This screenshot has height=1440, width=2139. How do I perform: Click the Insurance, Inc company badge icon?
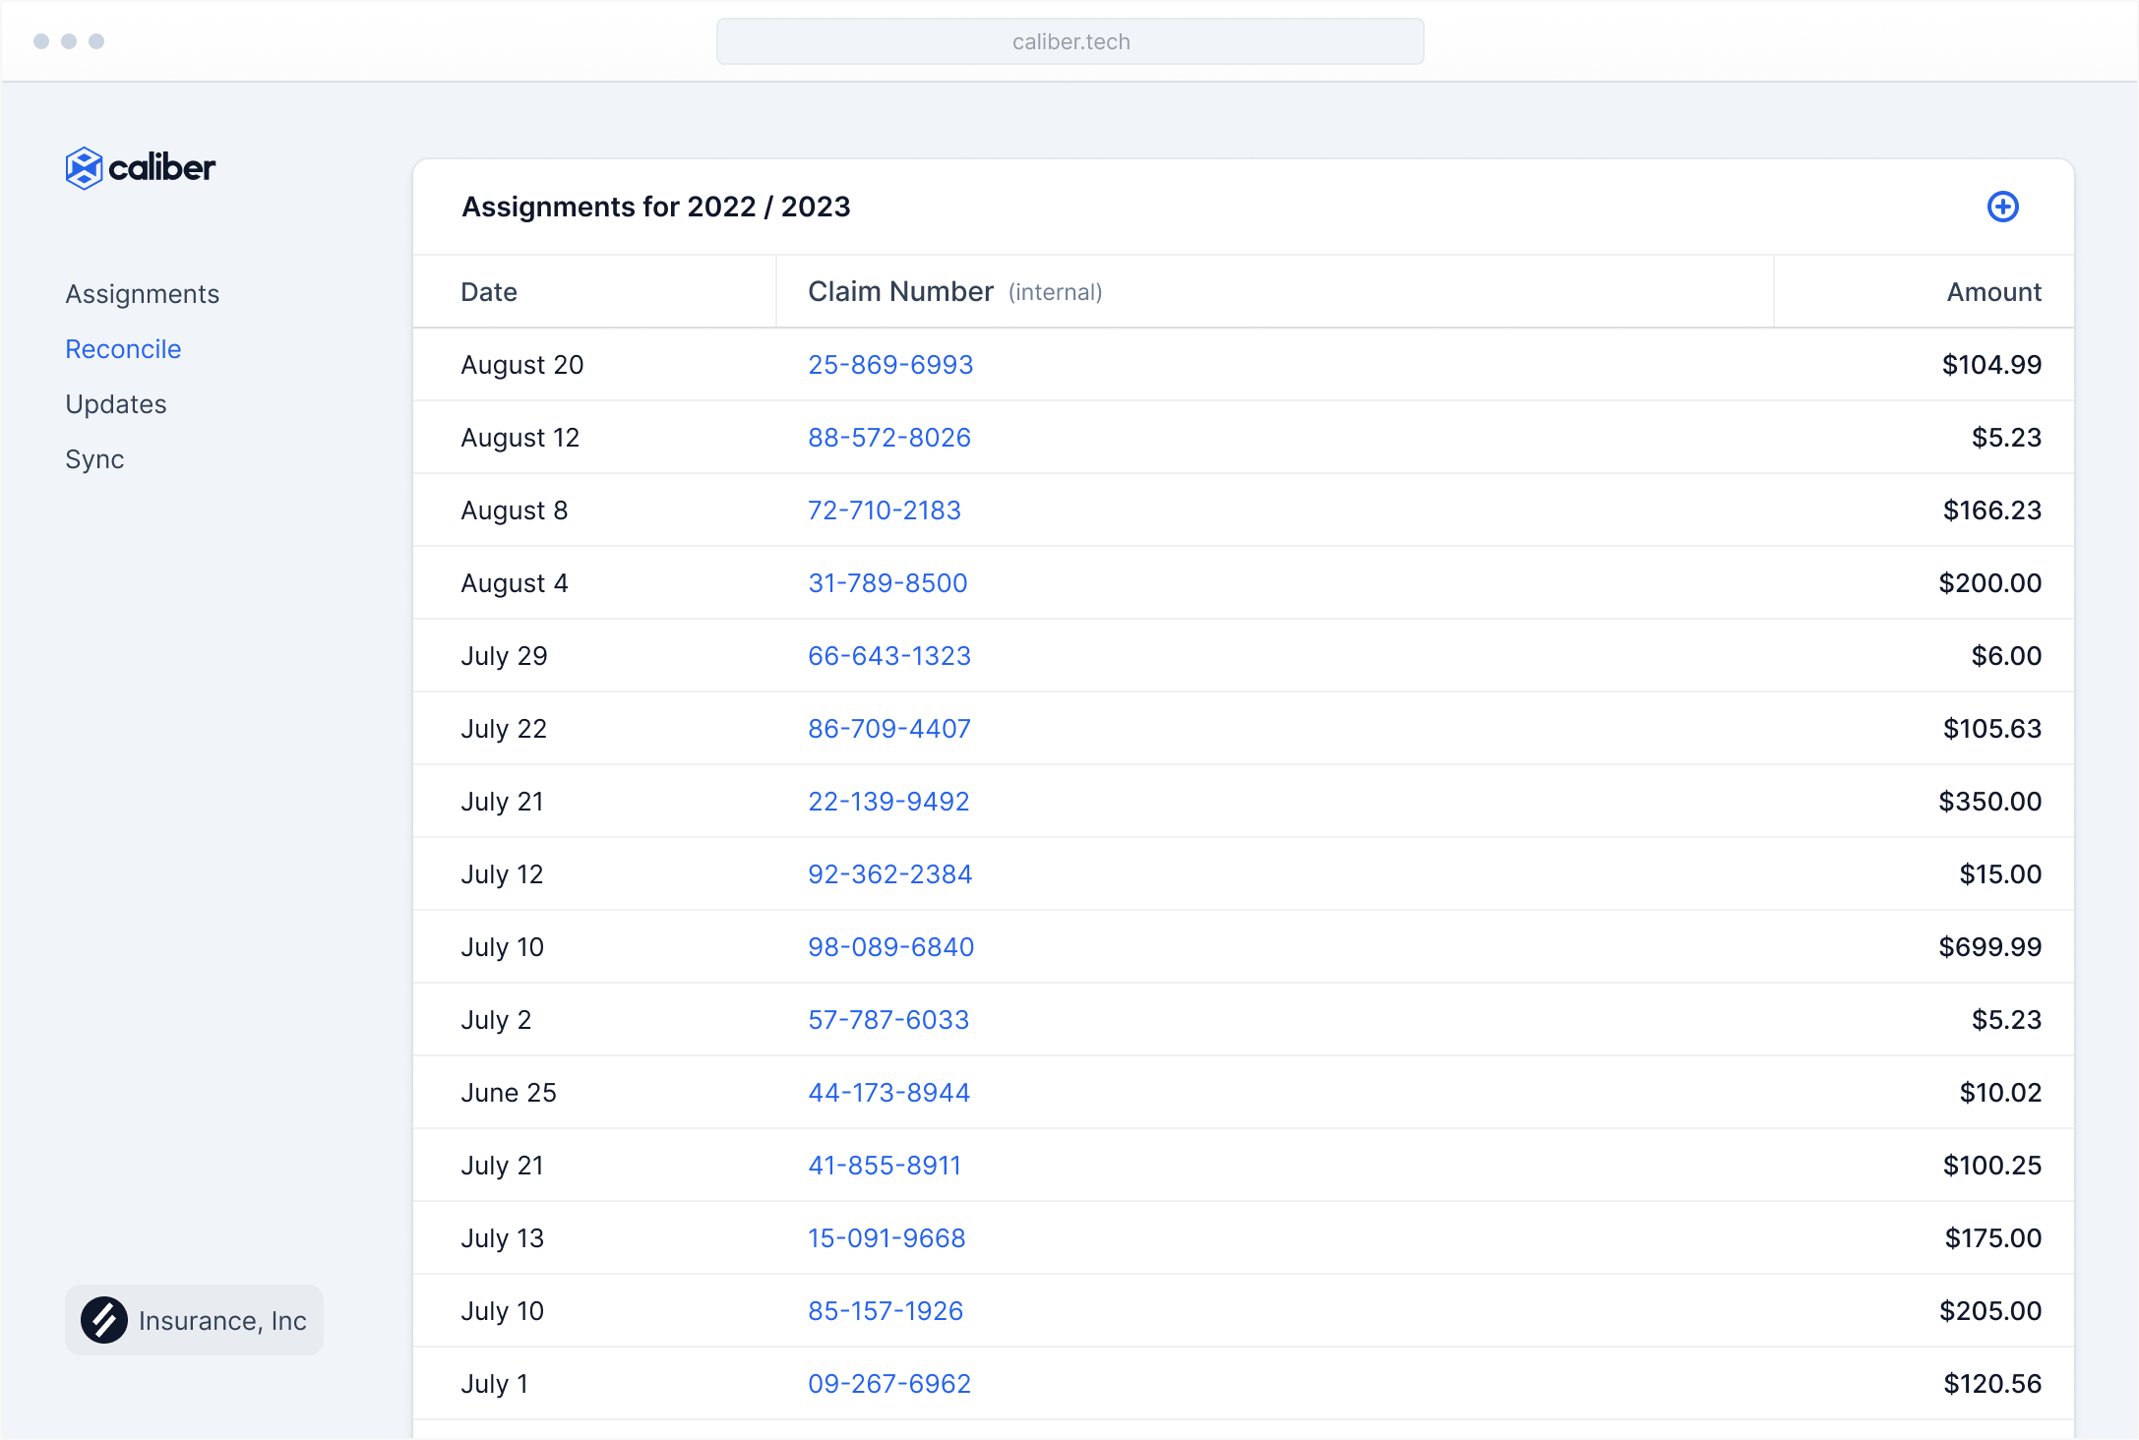pyautogui.click(x=104, y=1320)
